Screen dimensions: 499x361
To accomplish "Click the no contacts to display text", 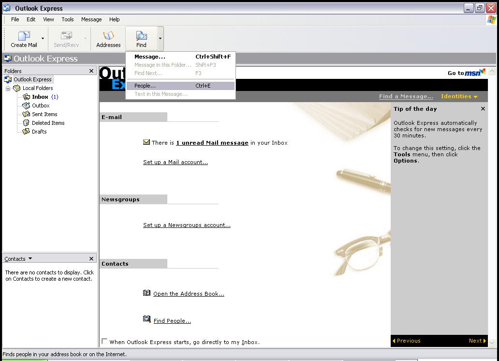I will 50,276.
